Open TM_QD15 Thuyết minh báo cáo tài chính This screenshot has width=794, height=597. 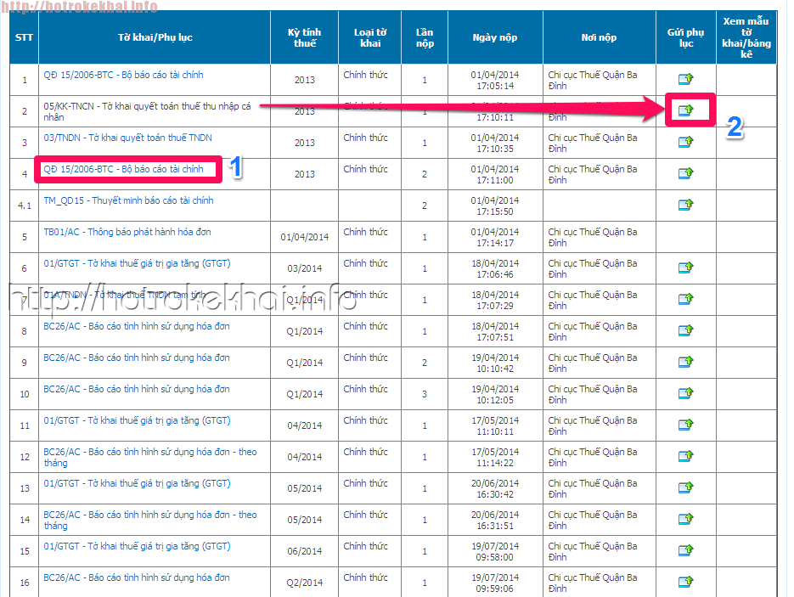click(128, 200)
